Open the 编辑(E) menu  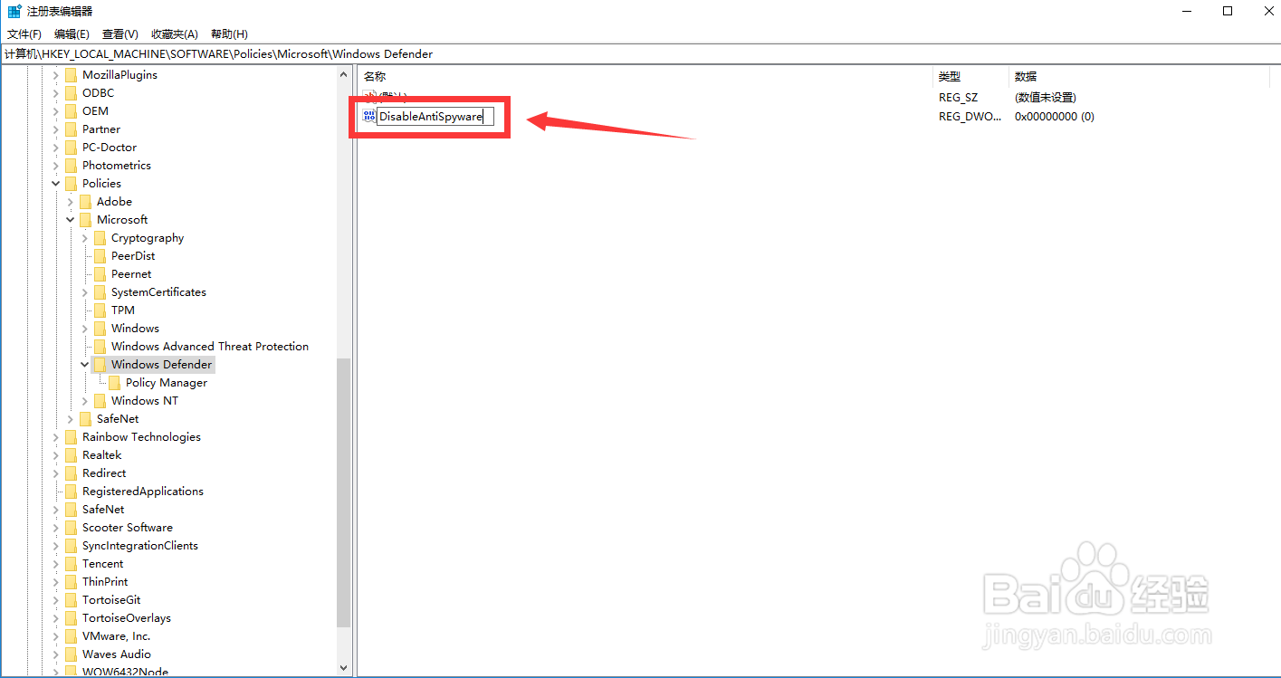coord(72,33)
